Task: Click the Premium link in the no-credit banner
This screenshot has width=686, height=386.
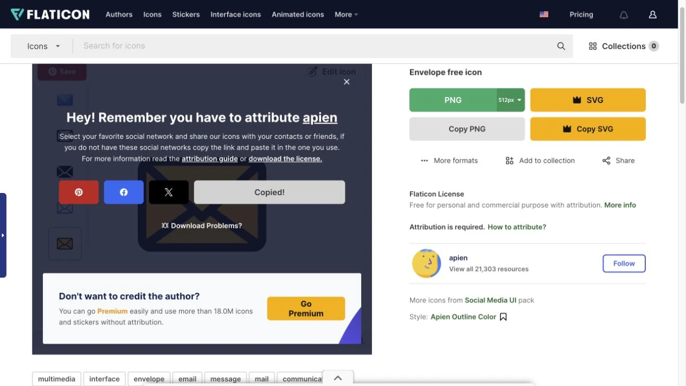Action: click(x=112, y=311)
